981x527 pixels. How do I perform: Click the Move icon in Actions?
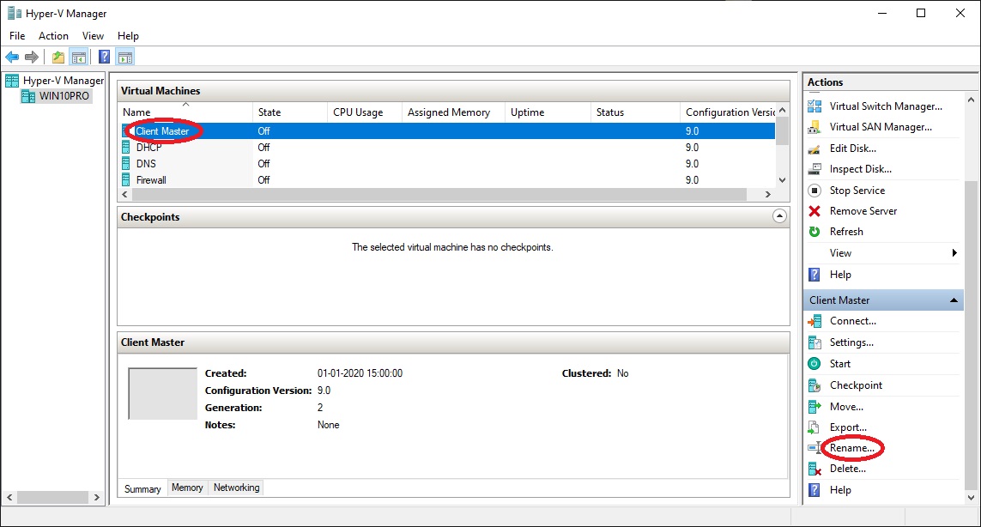pos(814,407)
